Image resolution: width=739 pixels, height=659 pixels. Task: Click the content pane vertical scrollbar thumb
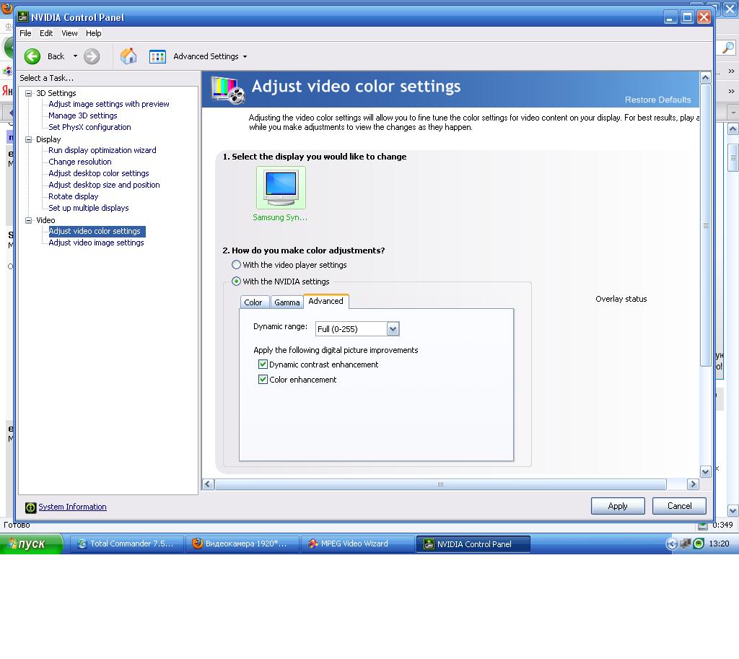706,225
